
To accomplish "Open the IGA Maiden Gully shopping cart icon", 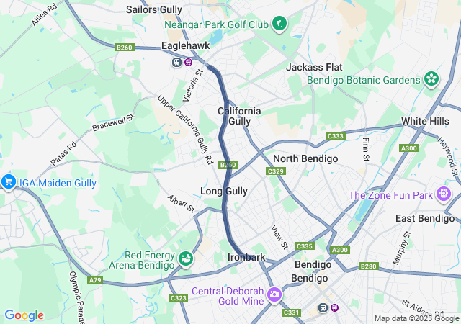I will coord(9,182).
